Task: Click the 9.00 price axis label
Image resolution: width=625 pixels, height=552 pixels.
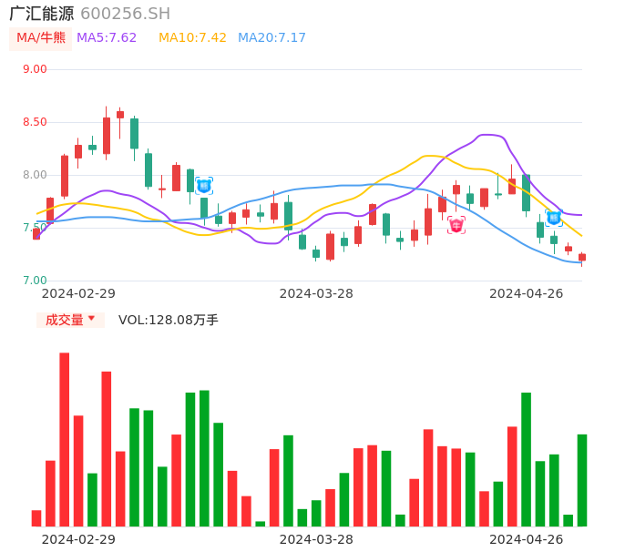Action: click(35, 69)
